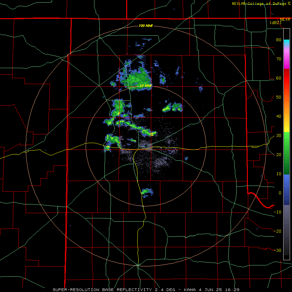Screen dimensions: 292x292
Task: Click the -30 value on the dBZ scale
Action: pos(277,250)
